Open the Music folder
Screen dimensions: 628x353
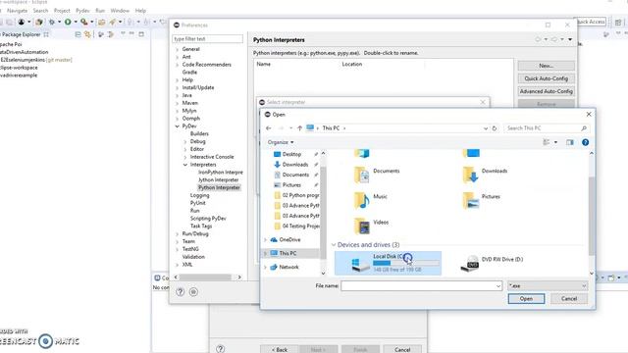tap(371, 200)
